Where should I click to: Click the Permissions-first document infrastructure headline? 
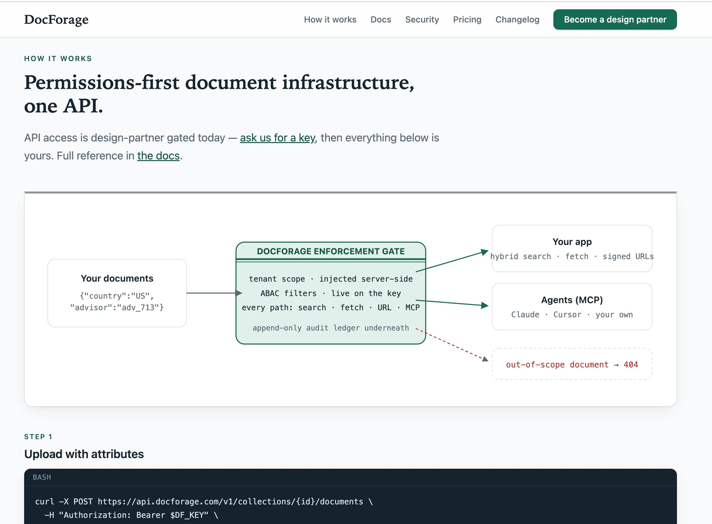coord(219,94)
